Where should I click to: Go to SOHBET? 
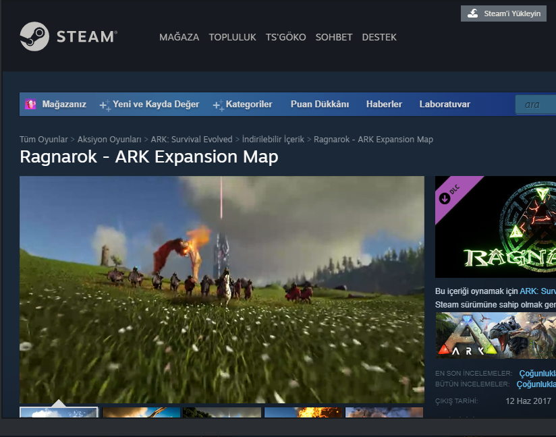point(334,37)
